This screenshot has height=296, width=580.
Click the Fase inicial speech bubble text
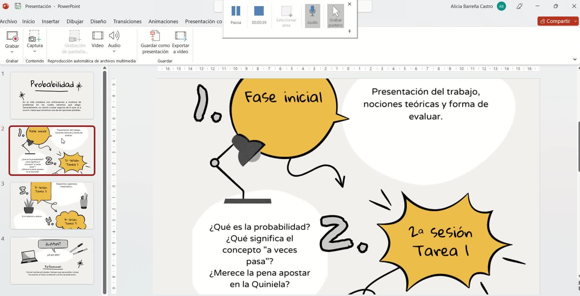tap(283, 97)
